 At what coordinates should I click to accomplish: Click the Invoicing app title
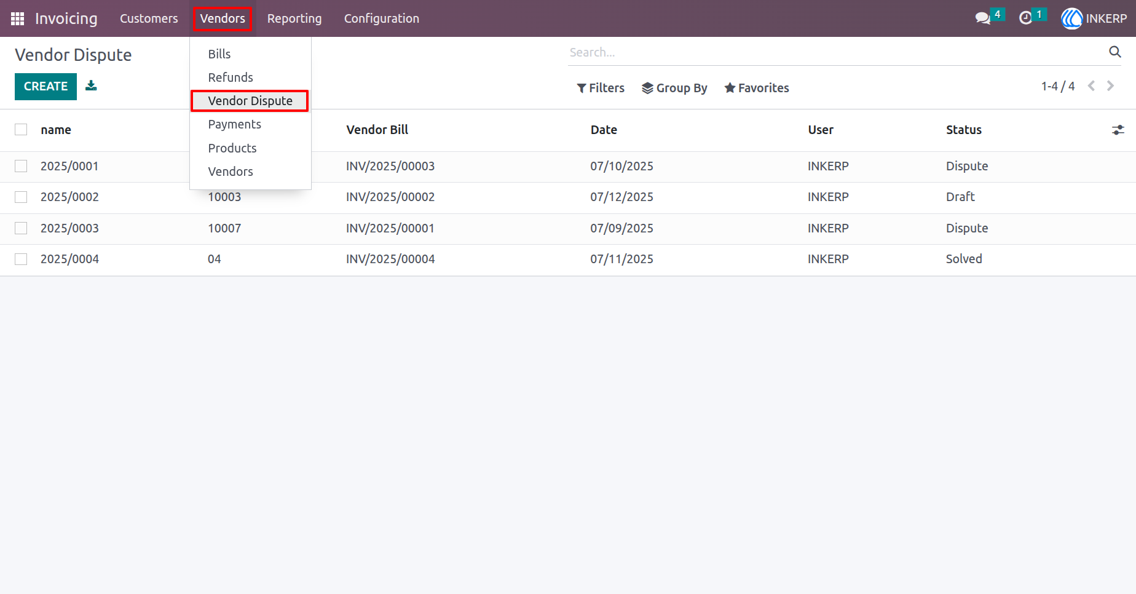[66, 18]
